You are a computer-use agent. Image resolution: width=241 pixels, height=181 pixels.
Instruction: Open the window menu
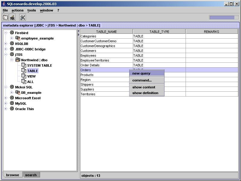point(46,10)
